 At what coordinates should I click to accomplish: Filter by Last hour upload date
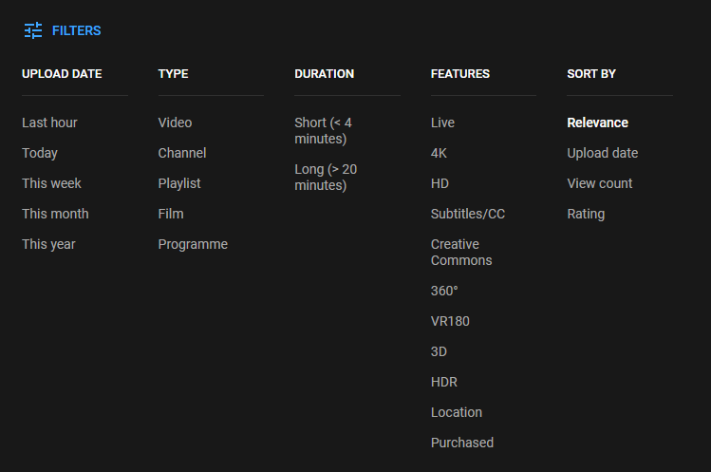49,123
